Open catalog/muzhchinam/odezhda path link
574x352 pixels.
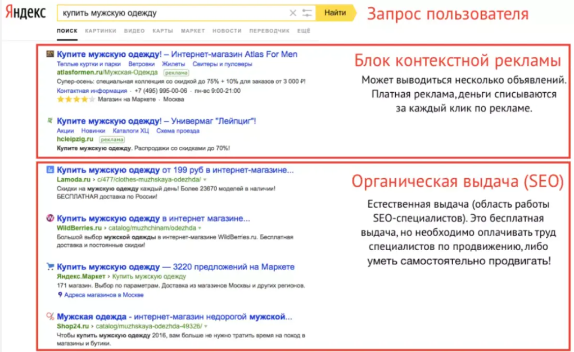coord(152,228)
